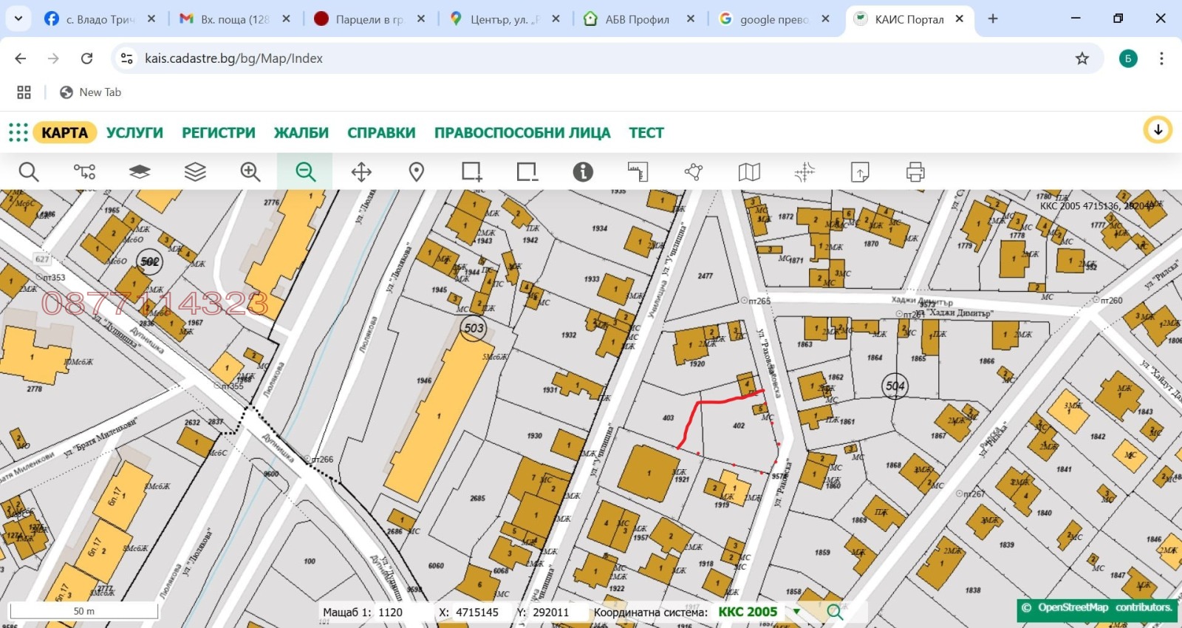Expand the yellow download arrow button
Screen dimensions: 1182x628
(x=1158, y=130)
